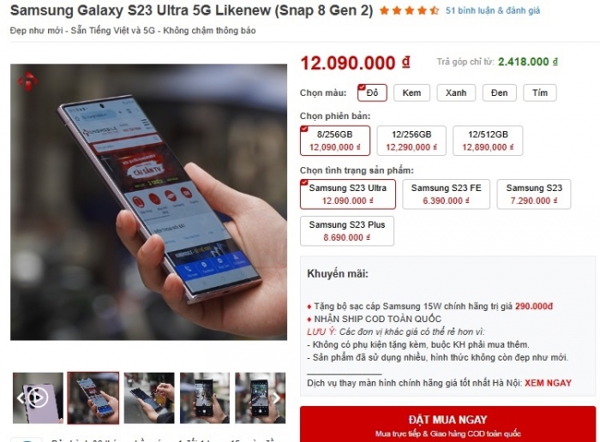The width and height of the screenshot is (600, 442).
Task: Show previous gallery thumbnails with left arrow
Action: 20,398
